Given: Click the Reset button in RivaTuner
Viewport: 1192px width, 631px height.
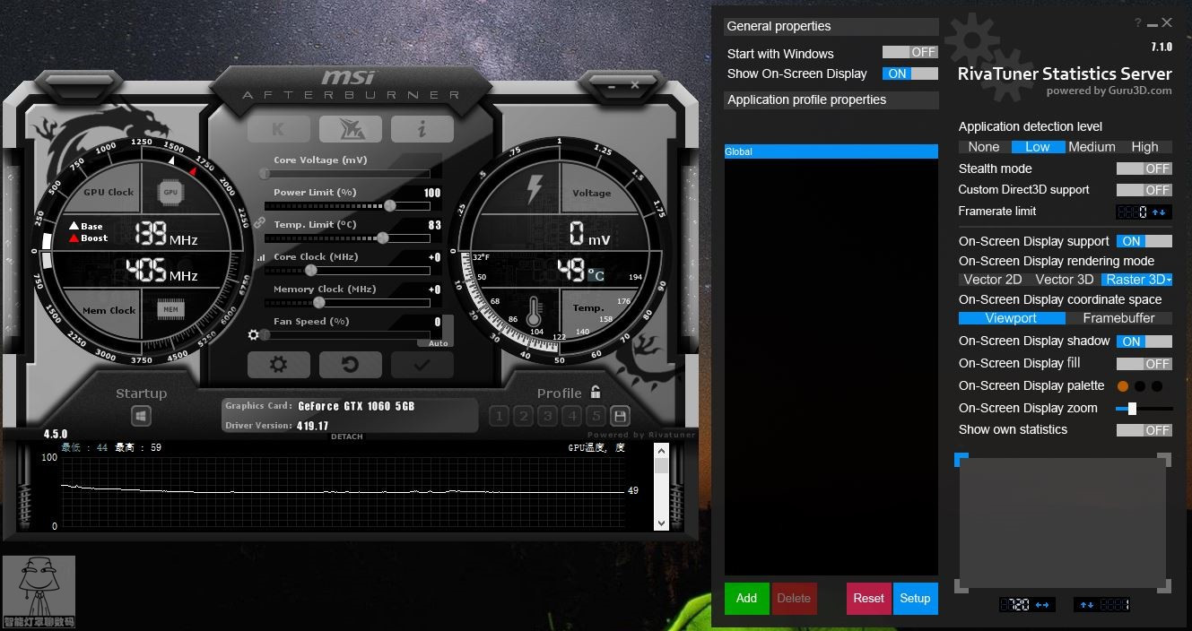Looking at the screenshot, I should [x=868, y=599].
